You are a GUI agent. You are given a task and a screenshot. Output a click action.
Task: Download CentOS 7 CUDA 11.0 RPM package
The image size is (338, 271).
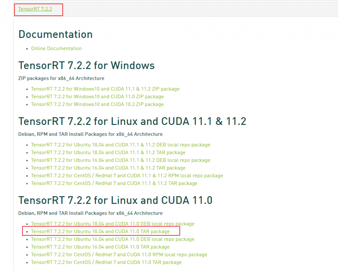tap(119, 255)
